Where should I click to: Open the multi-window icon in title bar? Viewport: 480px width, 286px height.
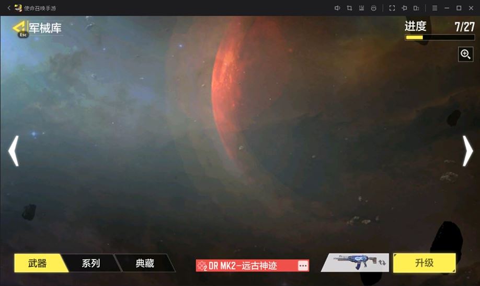416,8
